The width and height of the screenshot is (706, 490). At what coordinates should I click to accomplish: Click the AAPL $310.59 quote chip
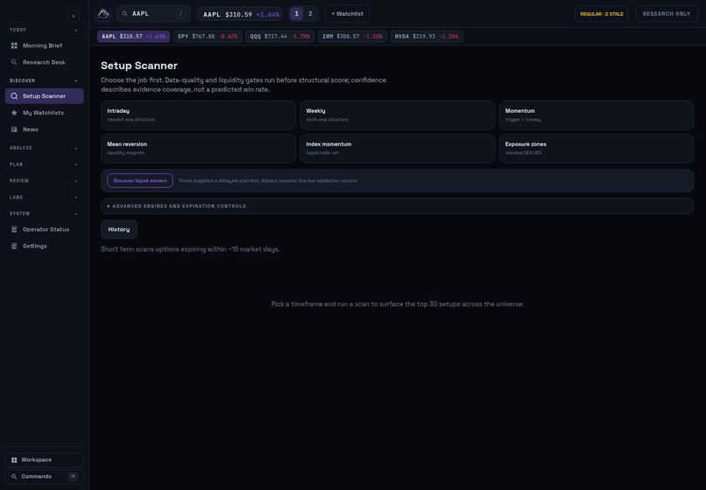(x=239, y=14)
